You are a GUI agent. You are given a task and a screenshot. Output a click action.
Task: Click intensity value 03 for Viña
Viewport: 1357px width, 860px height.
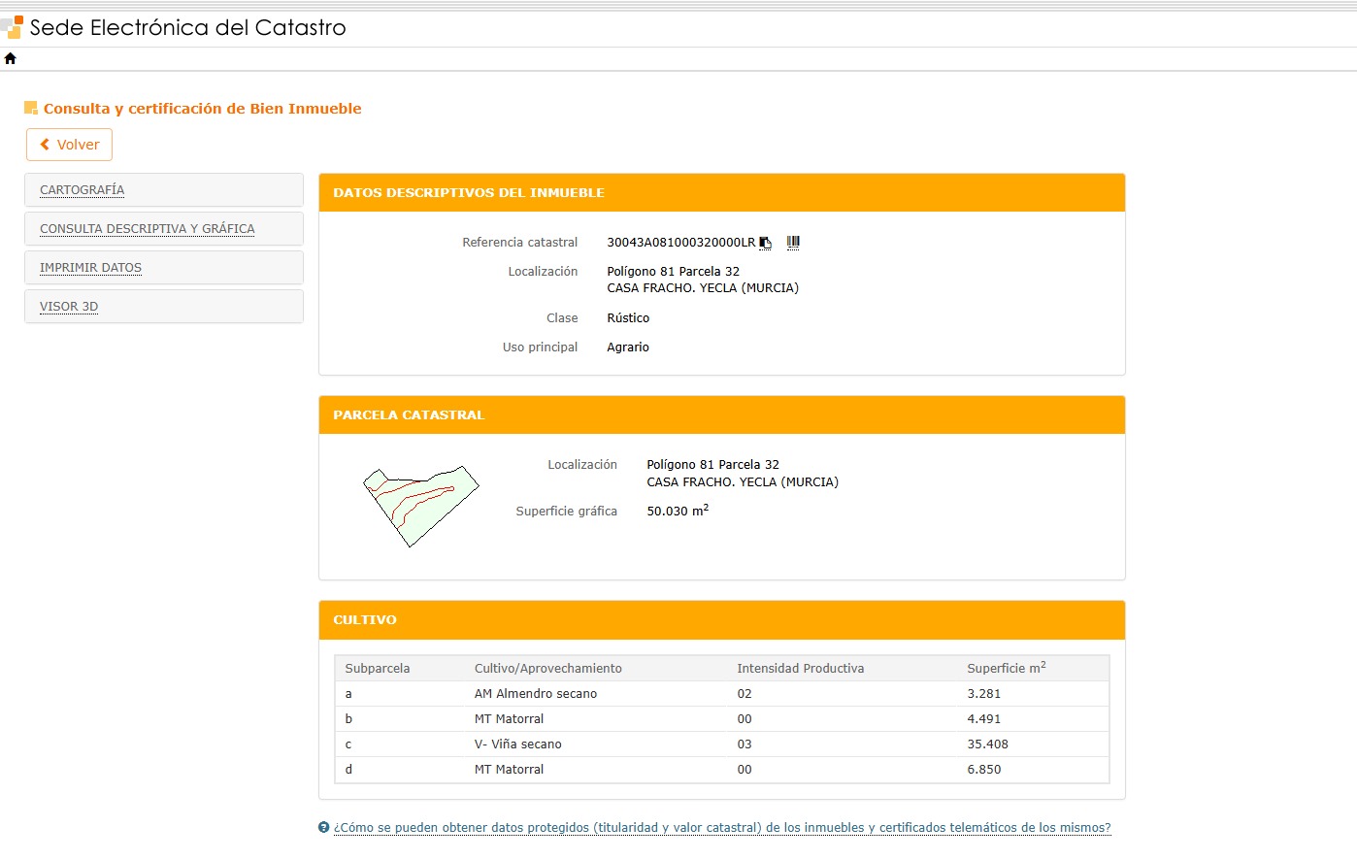tap(745, 744)
